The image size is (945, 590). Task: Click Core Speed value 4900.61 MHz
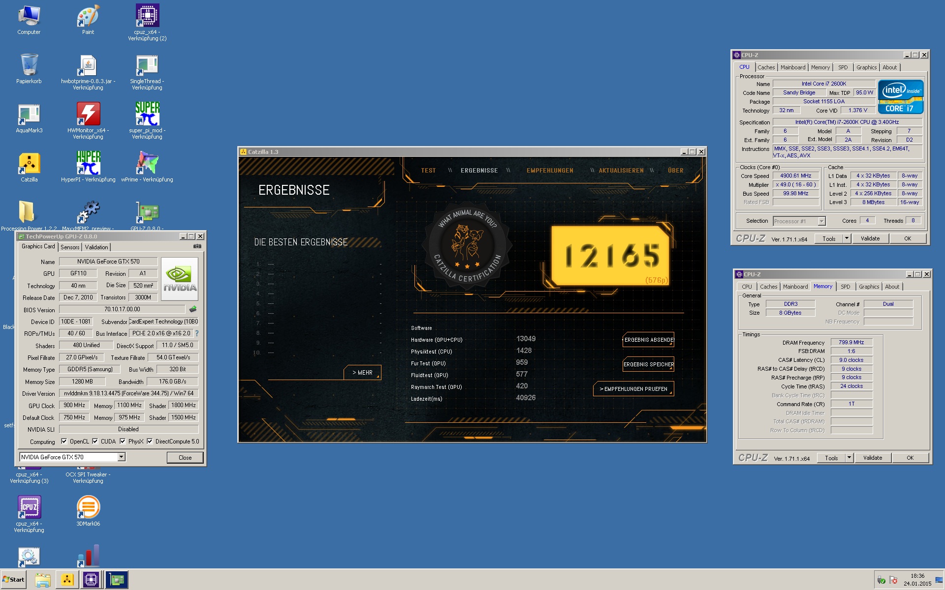point(796,176)
